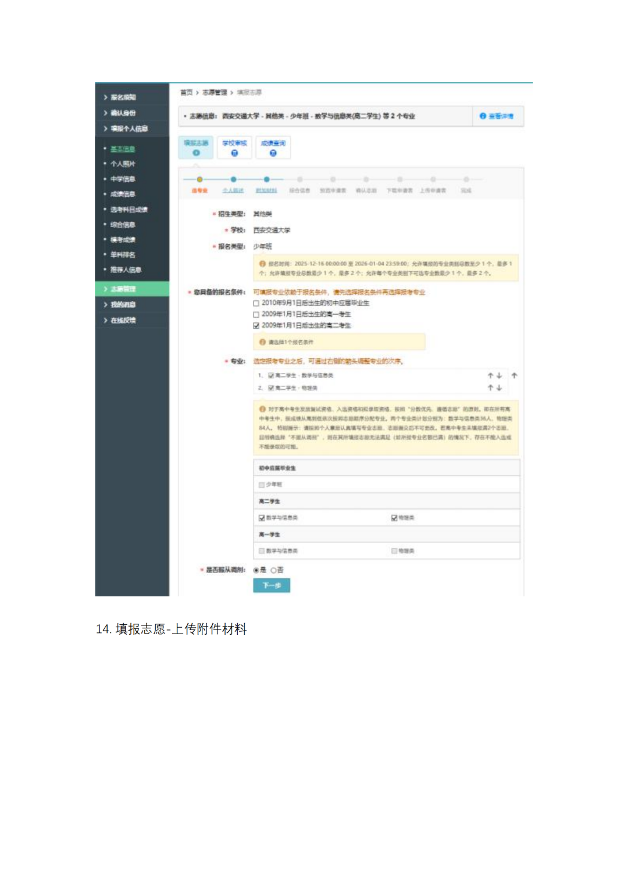Move 物理类 up using the up arrow

(x=490, y=386)
